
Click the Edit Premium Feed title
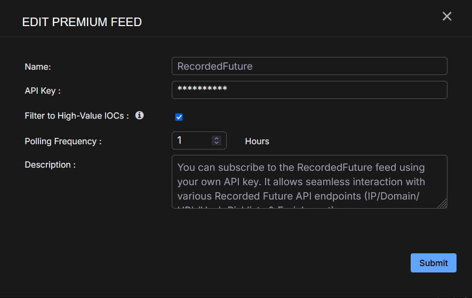click(82, 22)
